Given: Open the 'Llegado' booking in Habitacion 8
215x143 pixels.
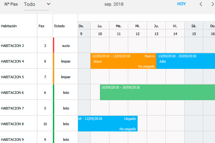Looking at the screenshot, I should click(107, 124).
